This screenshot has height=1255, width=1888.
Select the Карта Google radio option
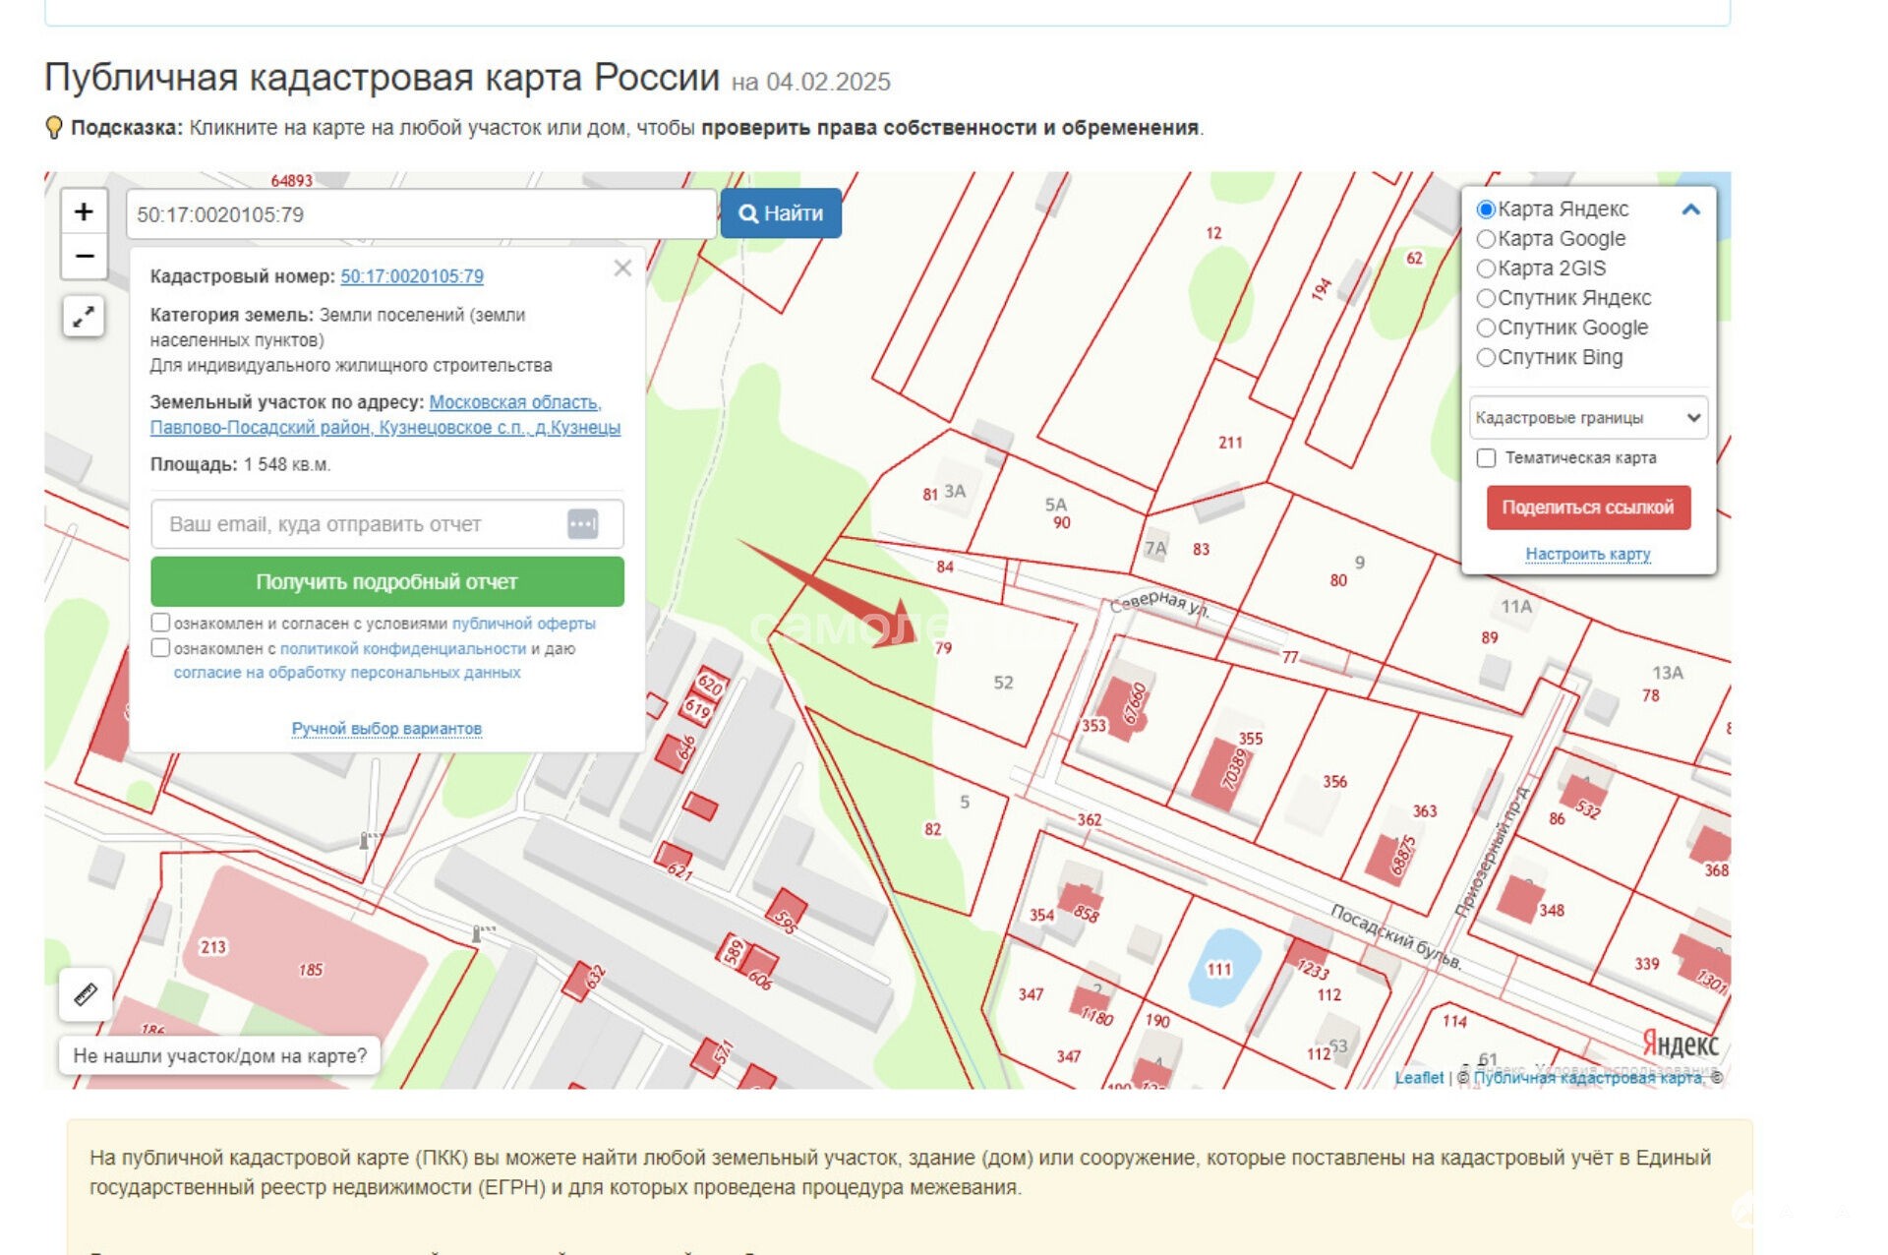(x=1487, y=239)
